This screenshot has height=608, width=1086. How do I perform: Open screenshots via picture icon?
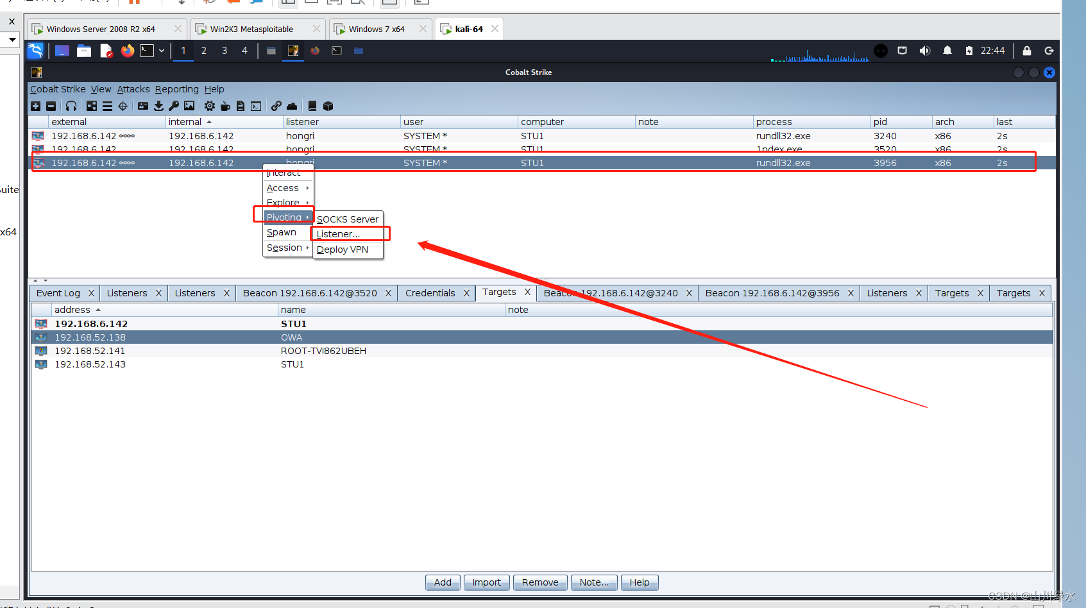click(x=189, y=106)
